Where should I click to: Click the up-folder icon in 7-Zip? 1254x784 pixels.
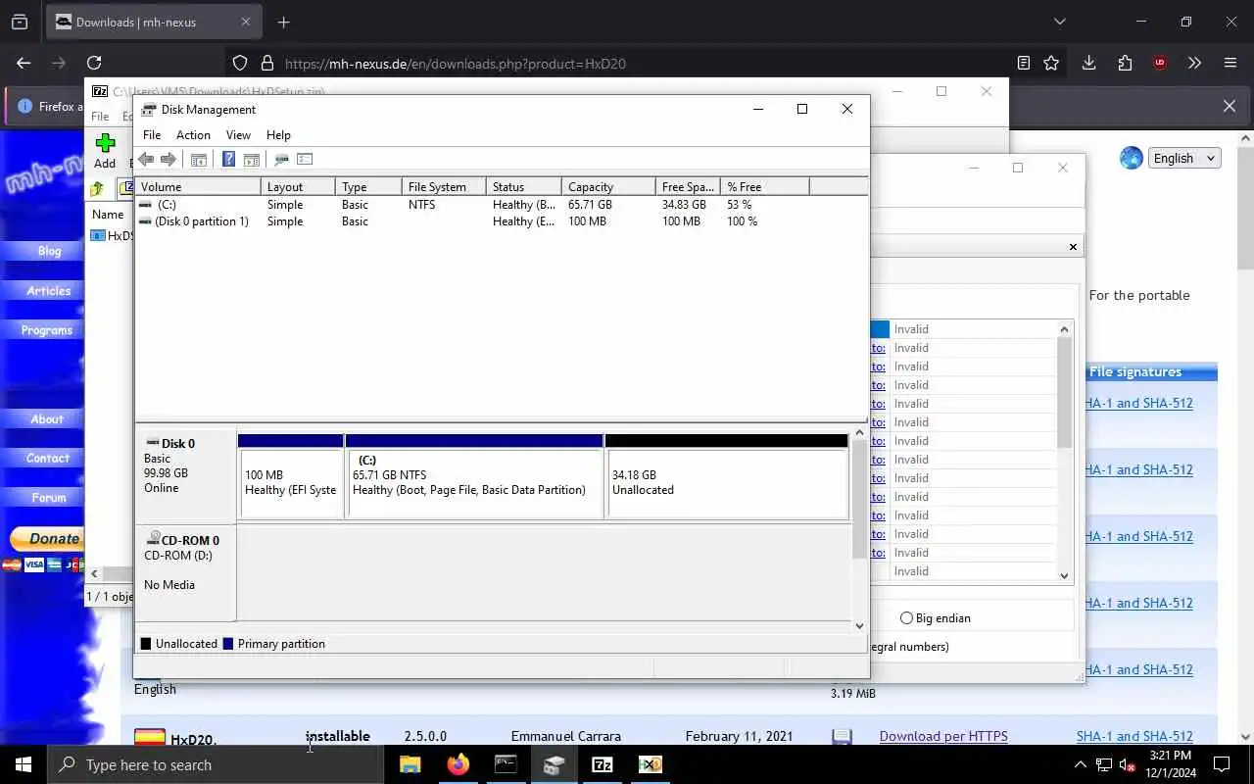click(x=97, y=189)
